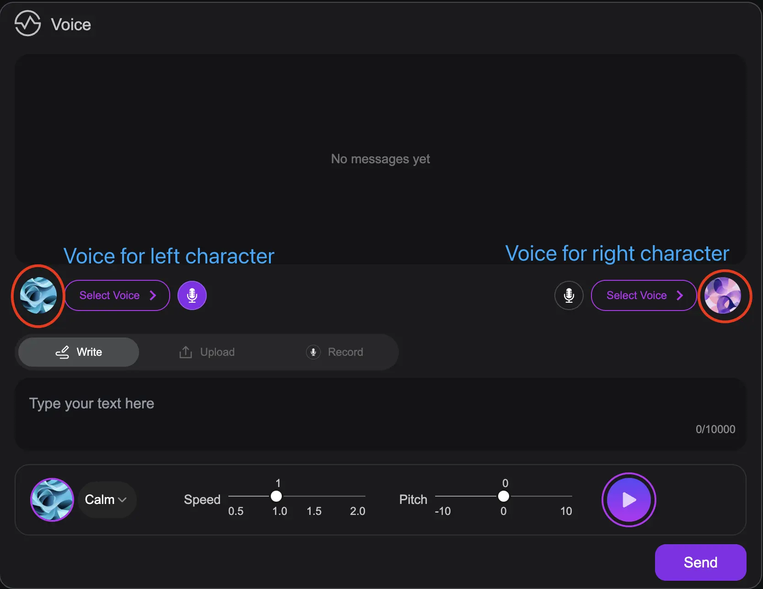763x589 pixels.
Task: Click the Pitch slider handle
Action: coord(504,496)
